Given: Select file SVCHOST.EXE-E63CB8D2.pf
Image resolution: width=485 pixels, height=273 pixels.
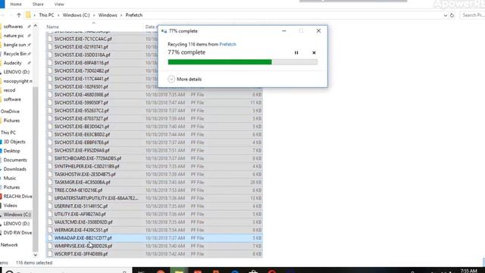Looking at the screenshot, I should 82,134.
